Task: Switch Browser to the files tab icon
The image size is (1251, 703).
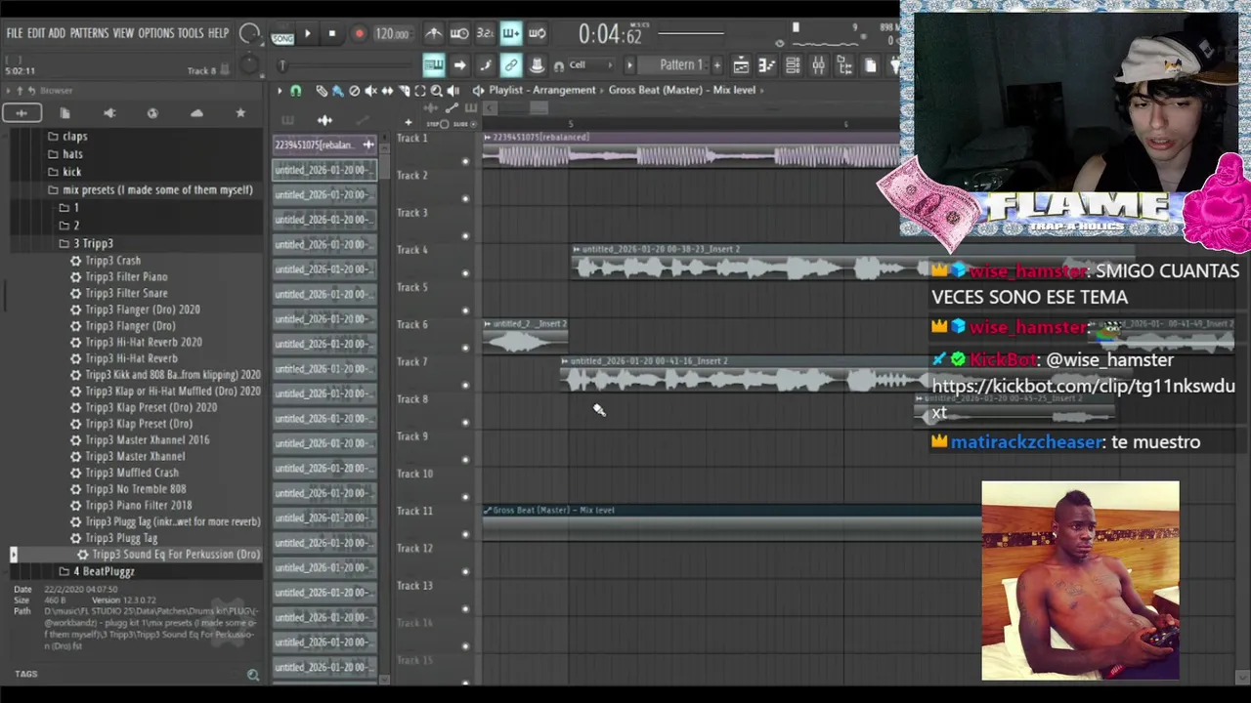Action: [x=65, y=113]
